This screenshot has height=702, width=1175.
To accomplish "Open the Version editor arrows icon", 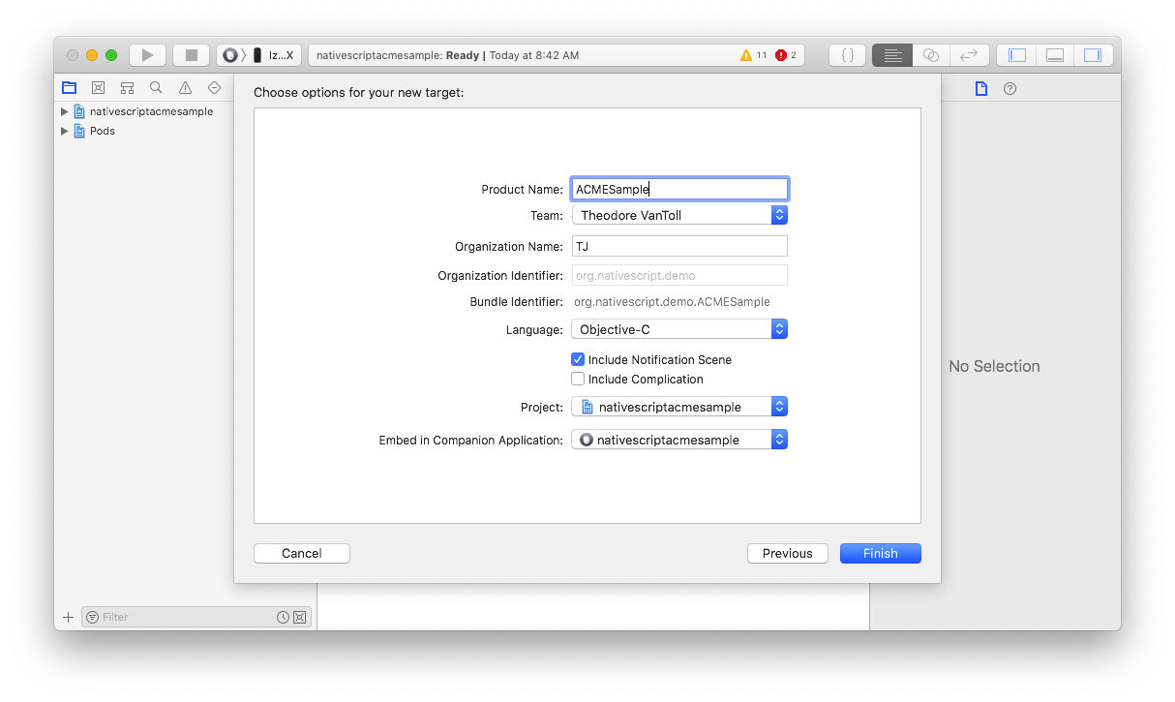I will (x=968, y=55).
